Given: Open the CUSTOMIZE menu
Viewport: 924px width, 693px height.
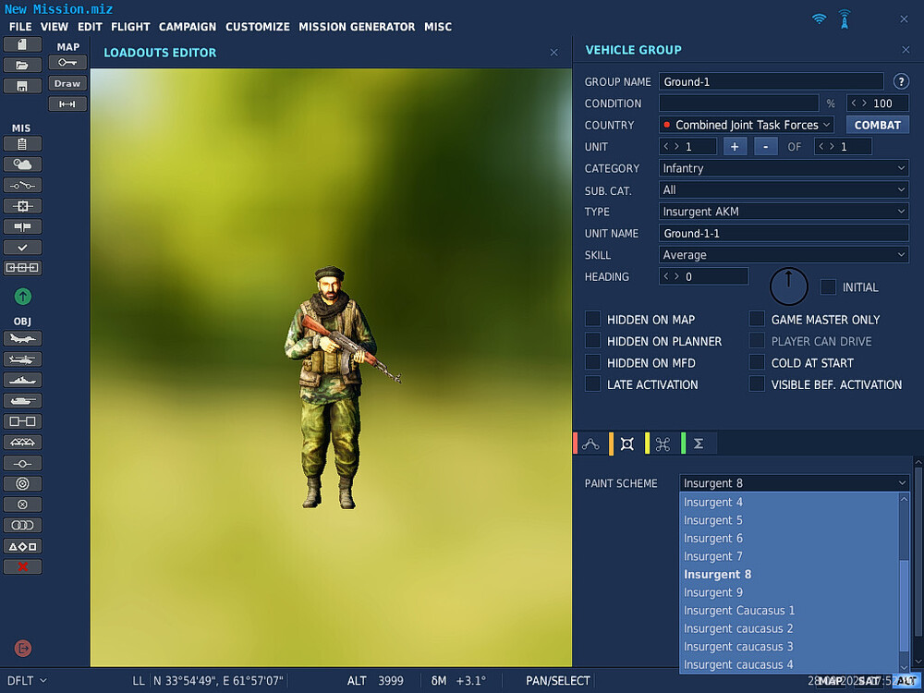Looking at the screenshot, I should (x=258, y=27).
